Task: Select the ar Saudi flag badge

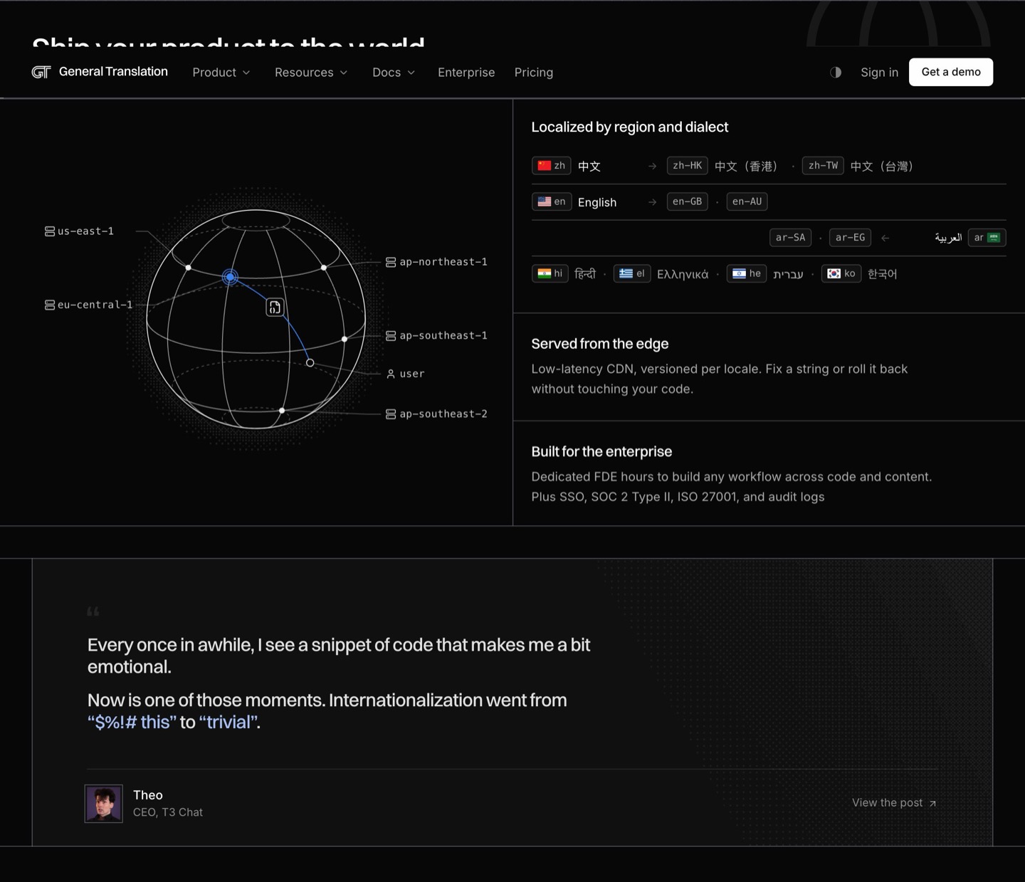Action: pyautogui.click(x=987, y=238)
